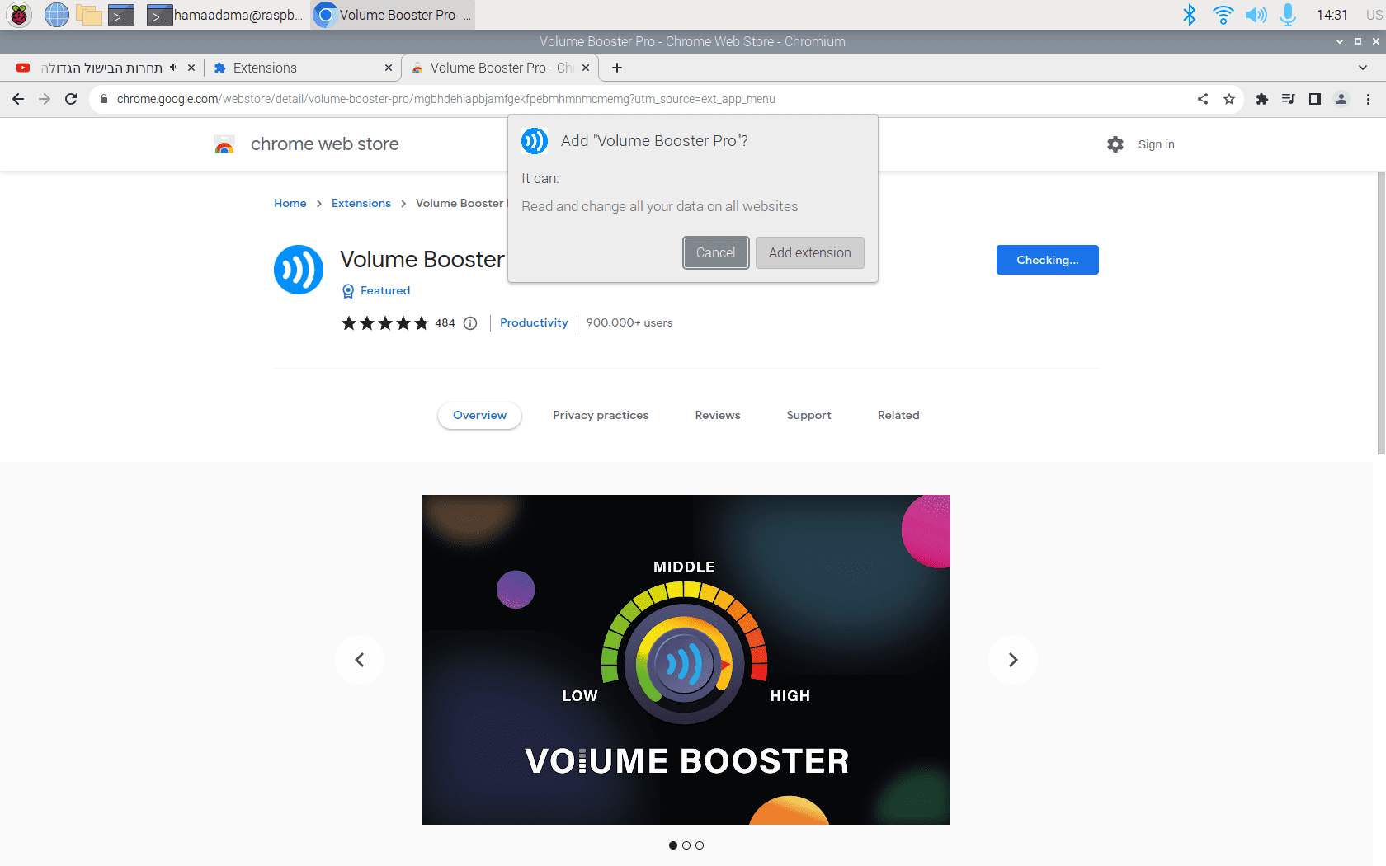Close the Volume Booster Pro tab
1386x866 pixels.
click(586, 68)
